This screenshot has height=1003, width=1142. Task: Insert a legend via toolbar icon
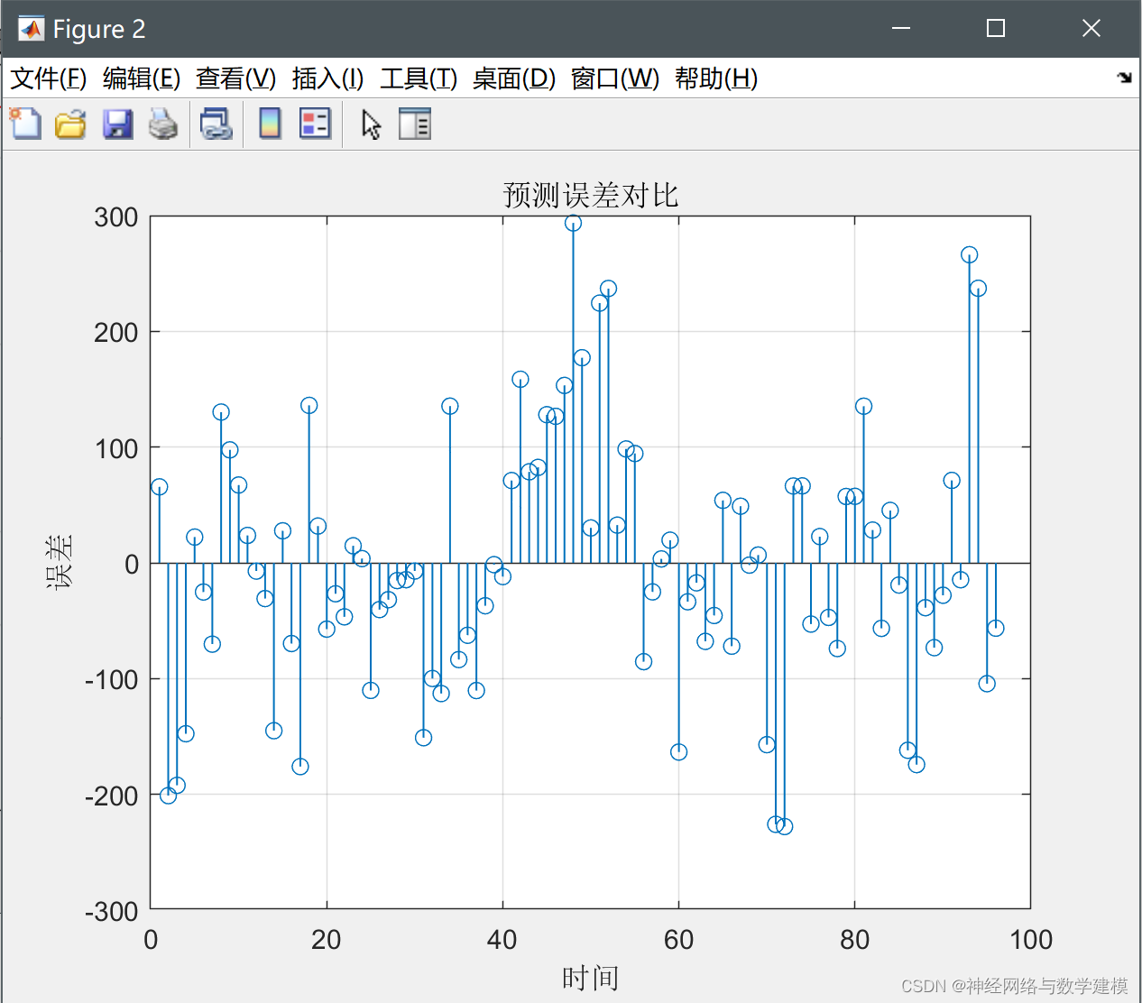(x=315, y=124)
